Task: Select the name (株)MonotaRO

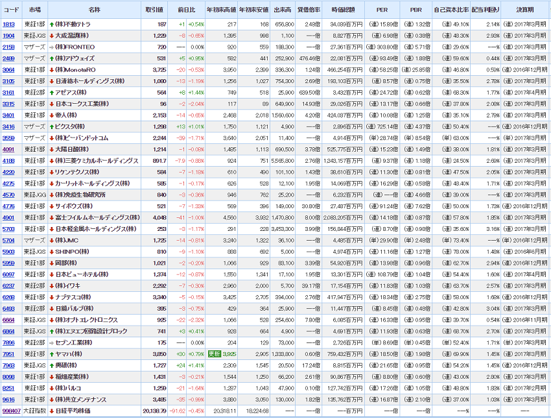Action: pyautogui.click(x=75, y=70)
